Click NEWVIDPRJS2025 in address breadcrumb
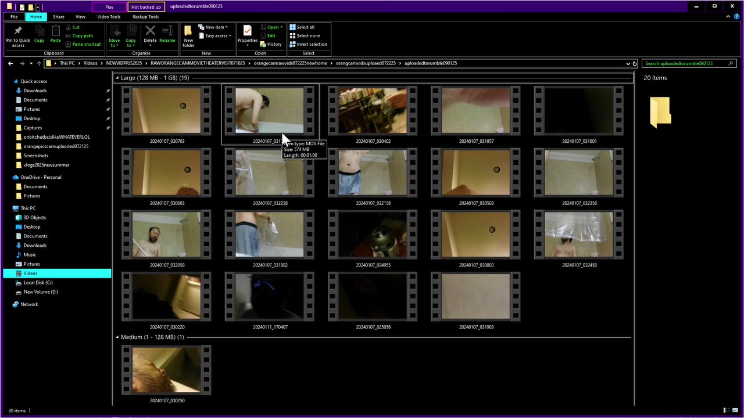This screenshot has height=418, width=744. click(x=123, y=63)
